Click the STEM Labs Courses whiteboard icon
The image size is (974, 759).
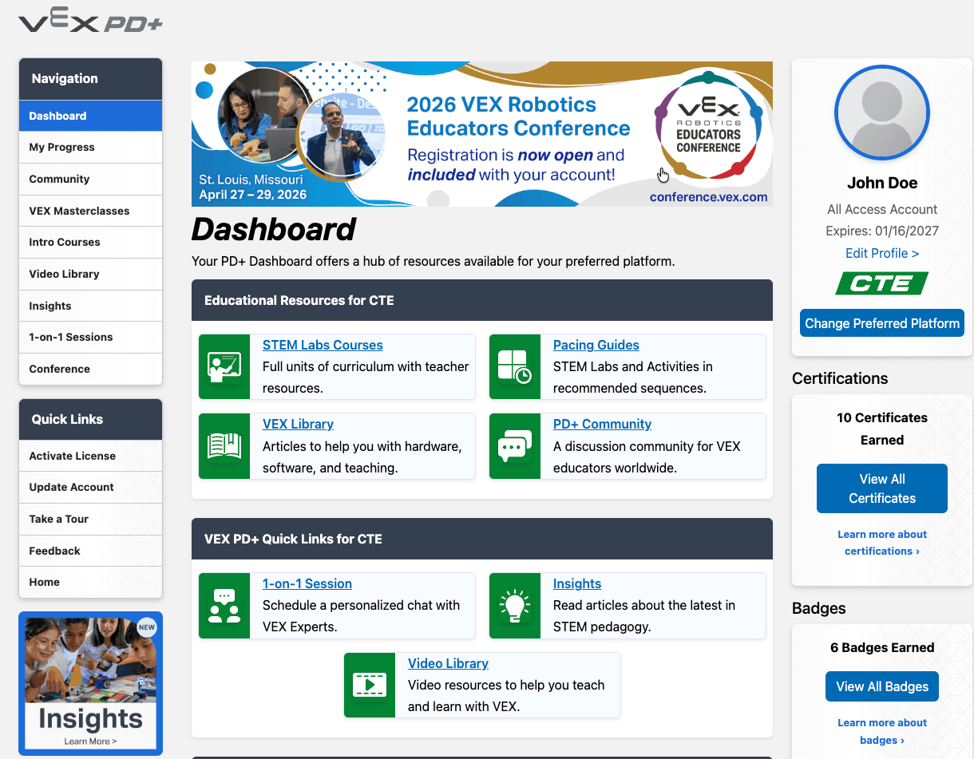coord(224,367)
